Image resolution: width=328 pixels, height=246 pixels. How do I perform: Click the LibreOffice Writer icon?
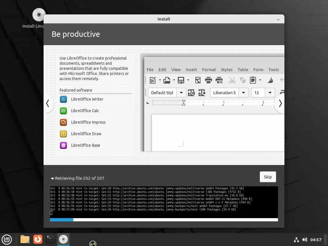tap(63, 99)
